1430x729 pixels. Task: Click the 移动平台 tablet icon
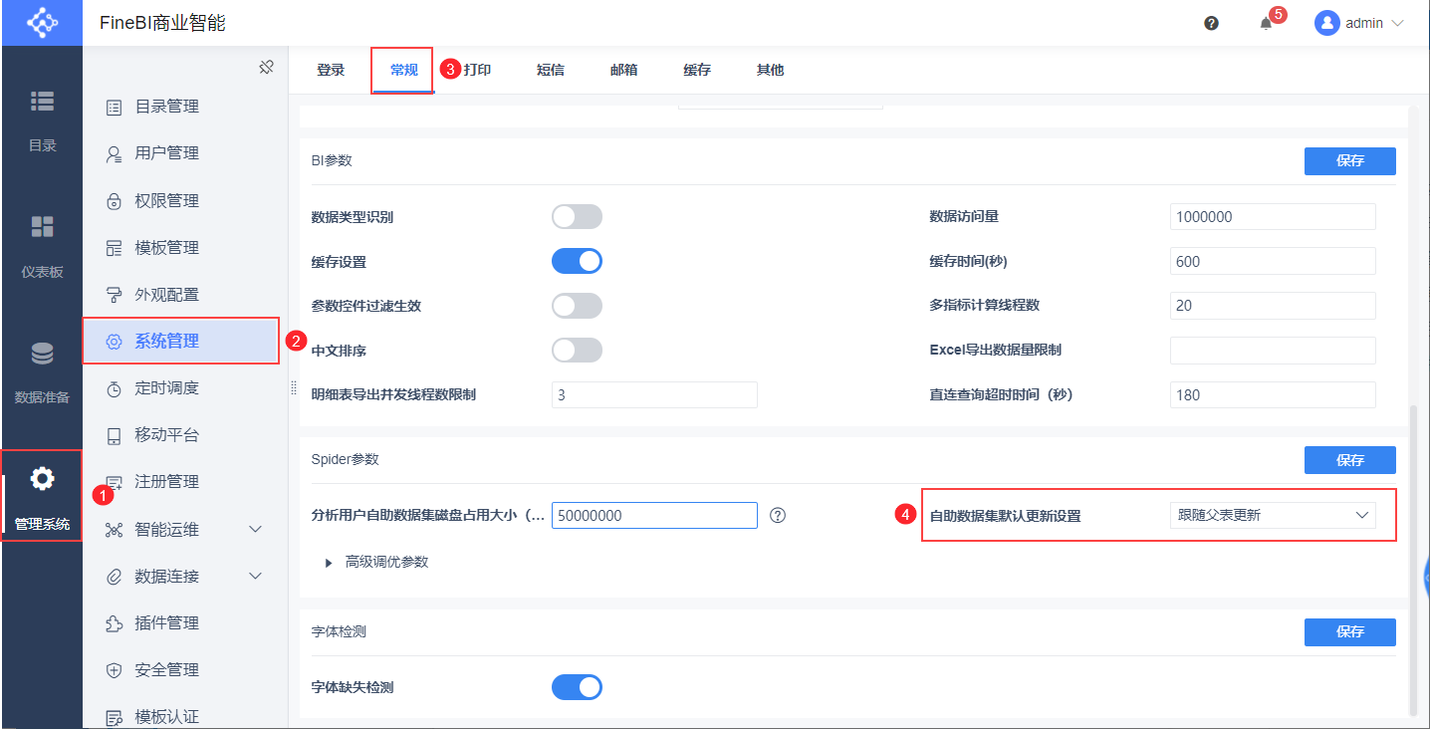pyautogui.click(x=115, y=435)
